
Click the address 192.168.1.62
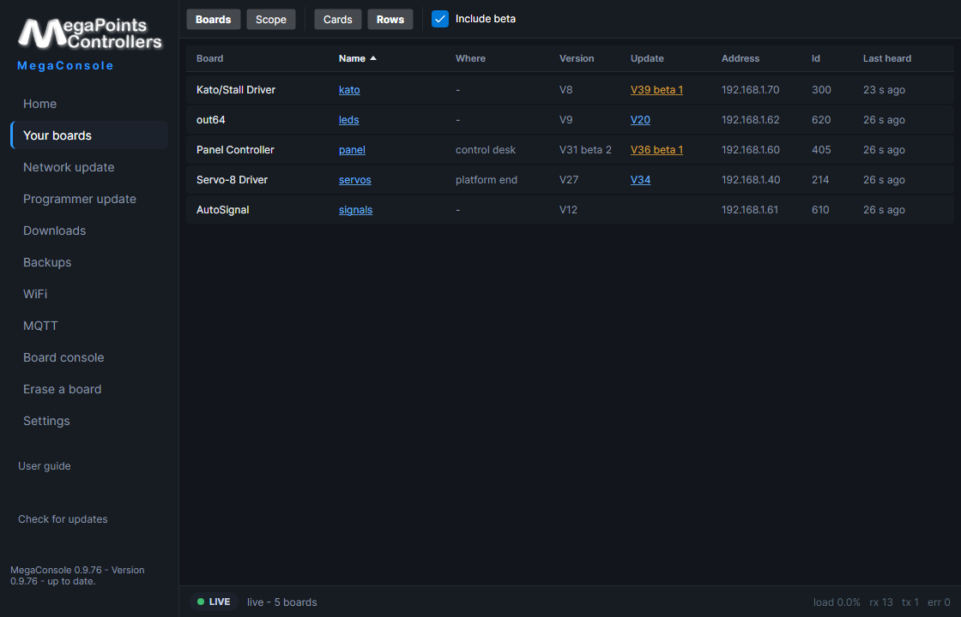click(750, 120)
